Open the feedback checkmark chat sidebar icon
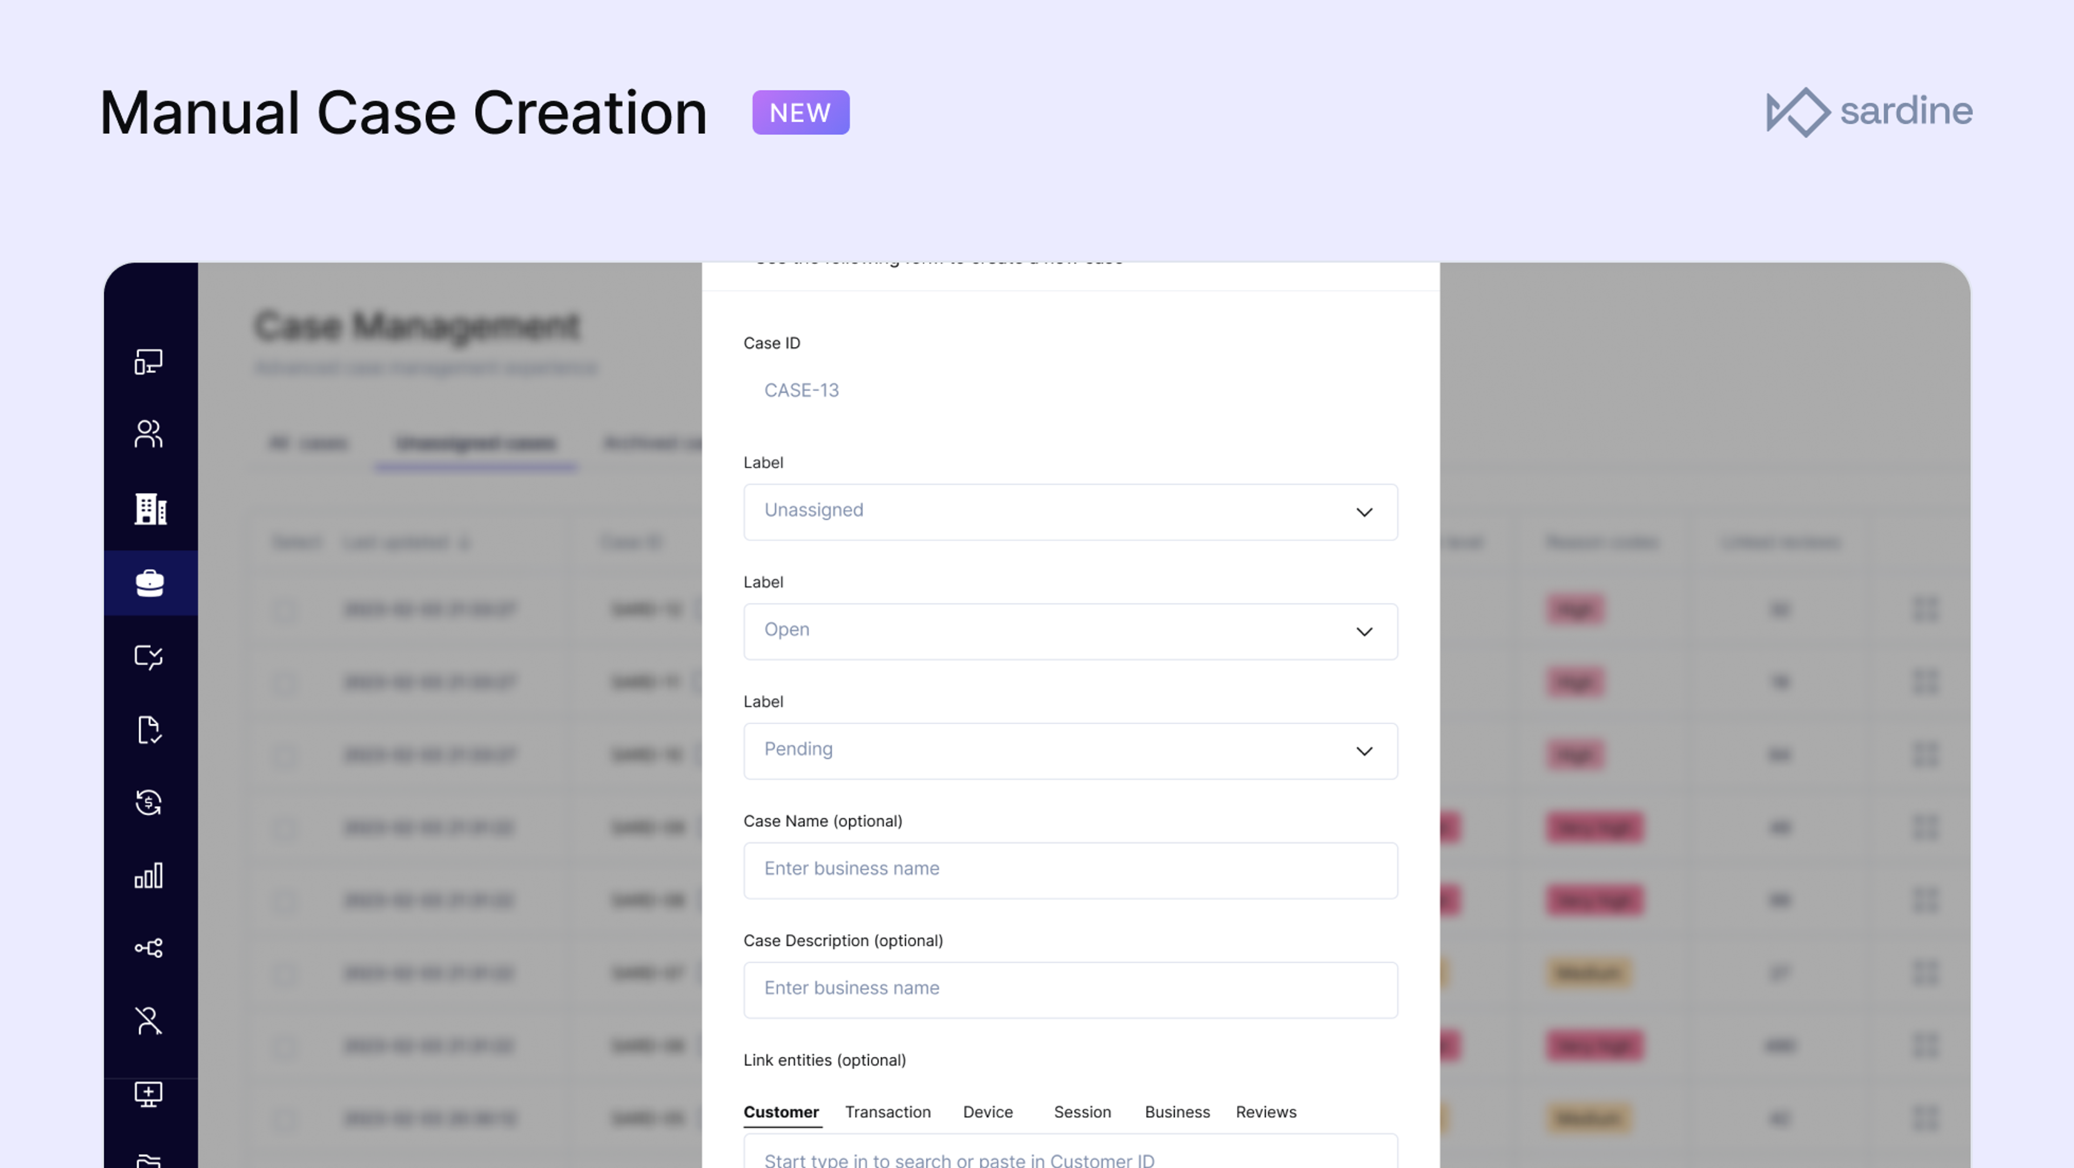The height and width of the screenshot is (1168, 2074). pyautogui.click(x=149, y=657)
